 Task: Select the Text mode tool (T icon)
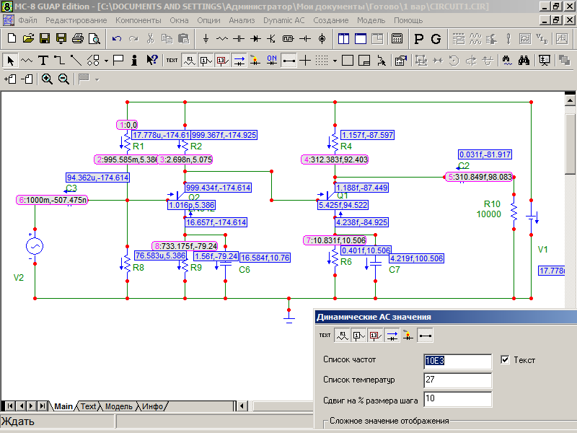click(x=43, y=60)
